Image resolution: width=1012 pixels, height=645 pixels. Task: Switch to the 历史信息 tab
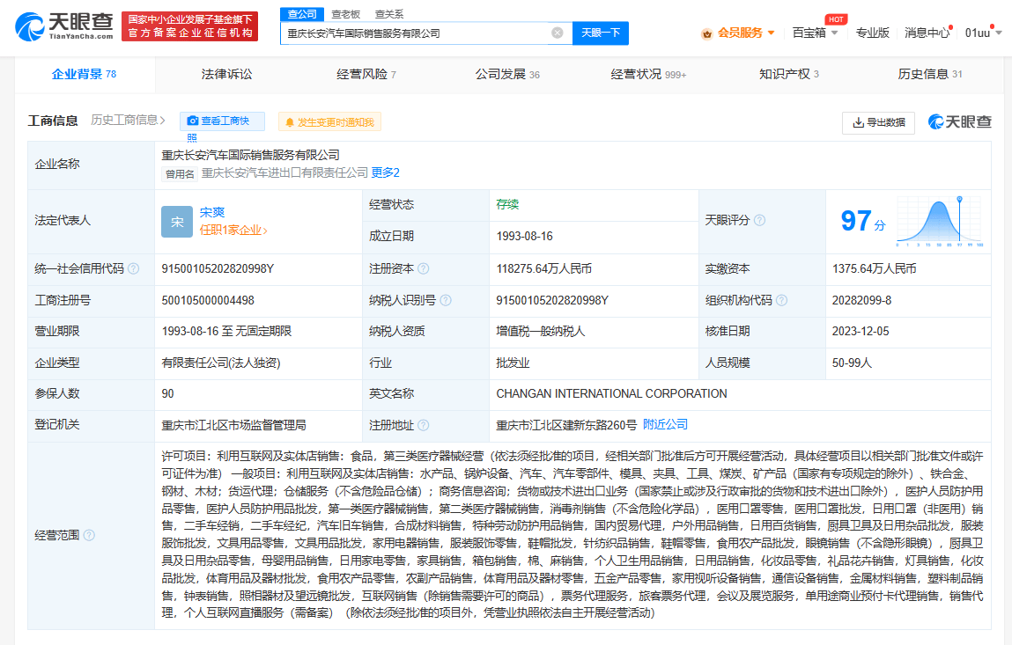pos(929,74)
